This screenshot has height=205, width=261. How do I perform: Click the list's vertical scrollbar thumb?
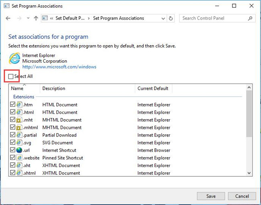(x=249, y=114)
